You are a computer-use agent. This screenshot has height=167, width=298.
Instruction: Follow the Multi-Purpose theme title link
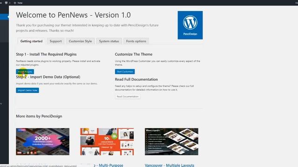(108, 165)
